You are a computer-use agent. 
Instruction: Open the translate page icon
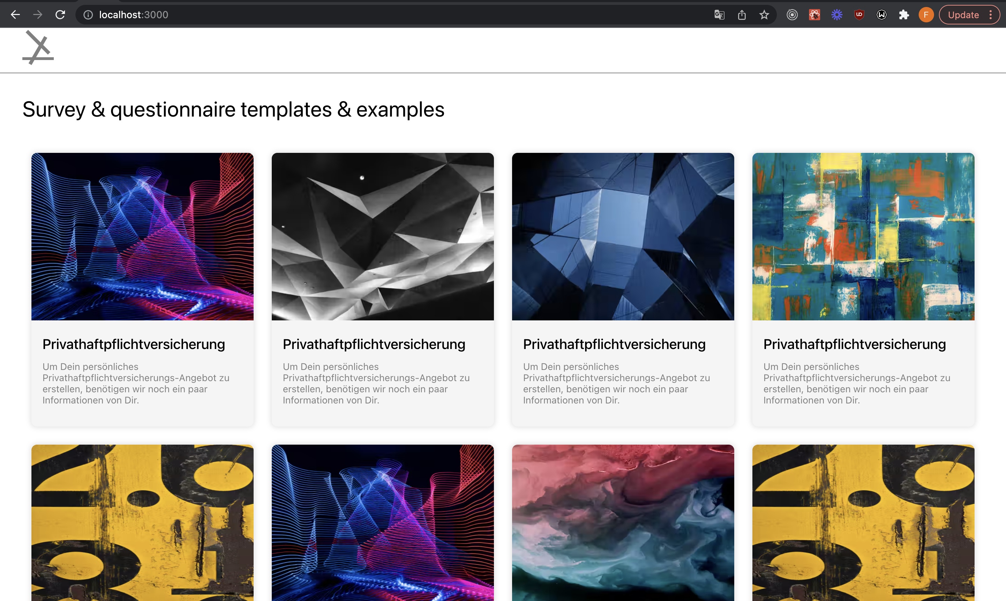(x=719, y=15)
